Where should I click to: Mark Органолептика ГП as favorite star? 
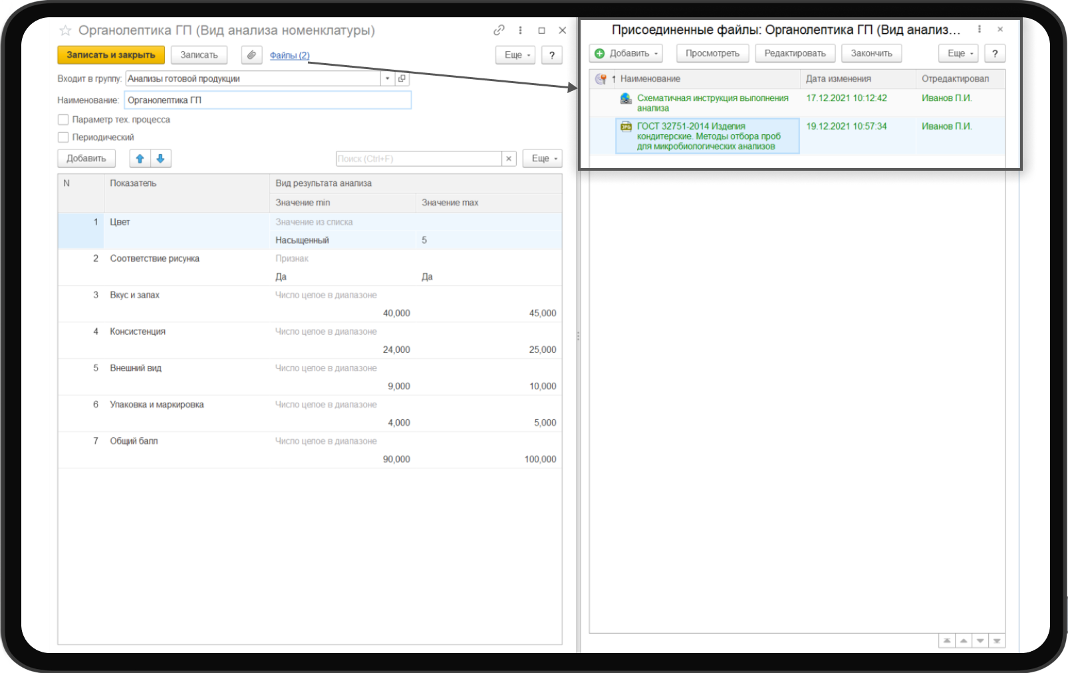click(x=65, y=31)
